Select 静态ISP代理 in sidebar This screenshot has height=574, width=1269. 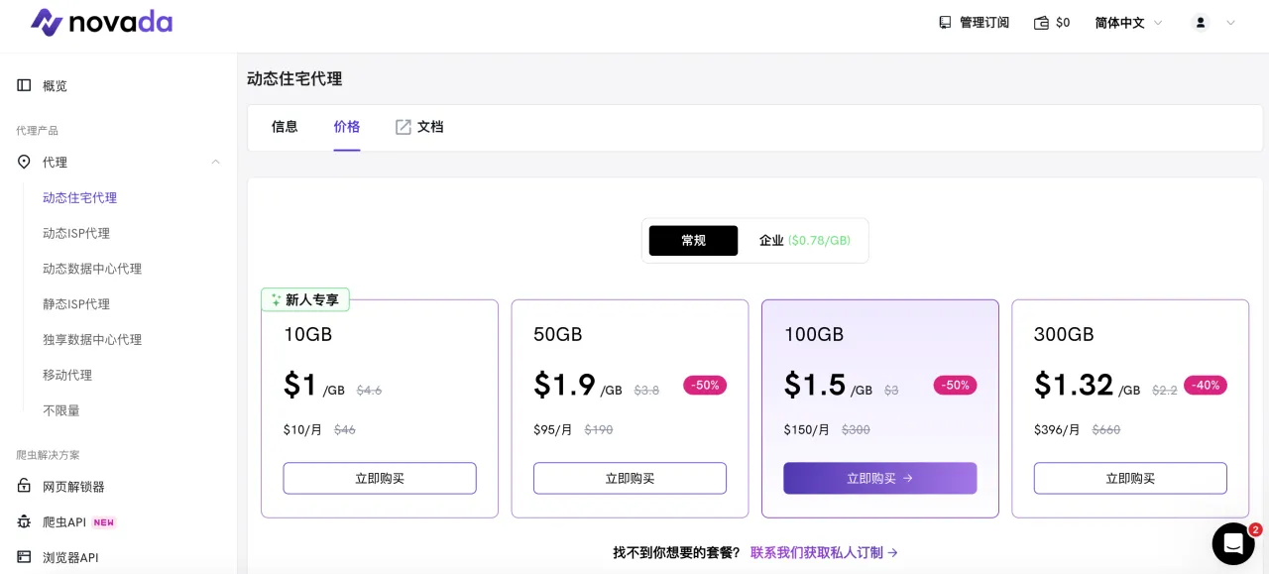(76, 304)
